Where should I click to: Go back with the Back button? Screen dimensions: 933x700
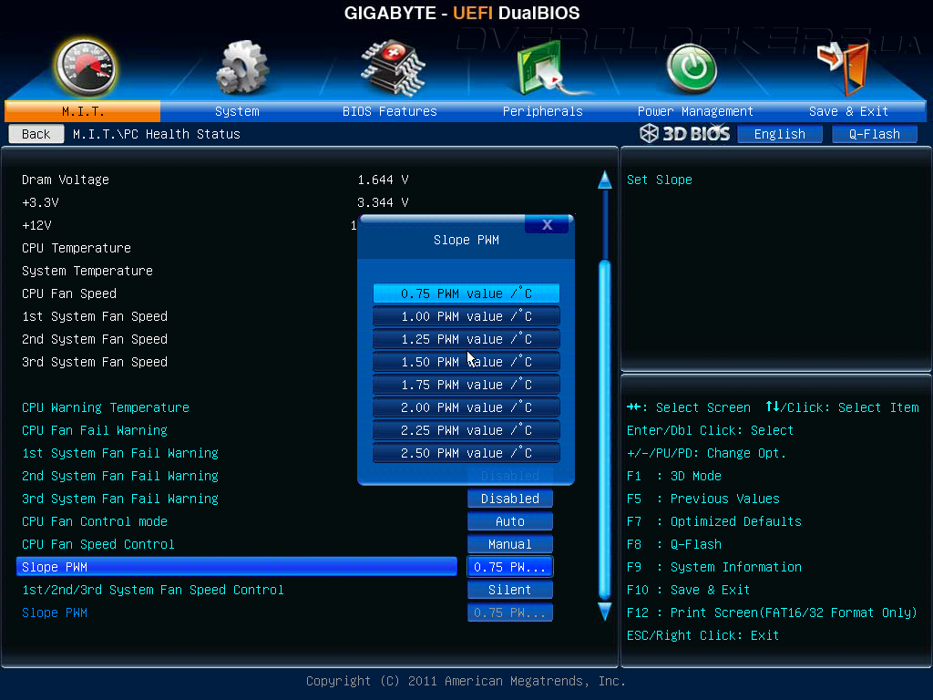pyautogui.click(x=36, y=134)
